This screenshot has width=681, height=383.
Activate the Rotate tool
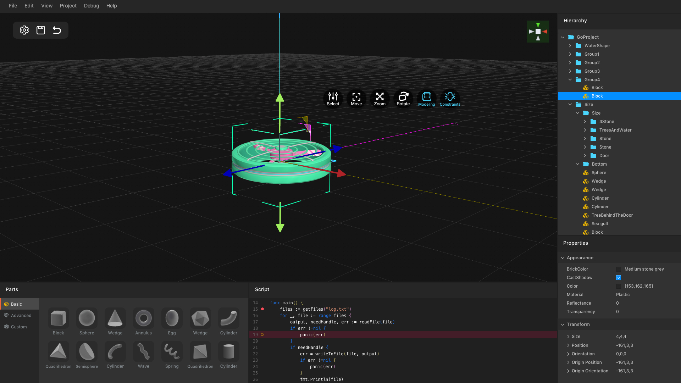[403, 99]
